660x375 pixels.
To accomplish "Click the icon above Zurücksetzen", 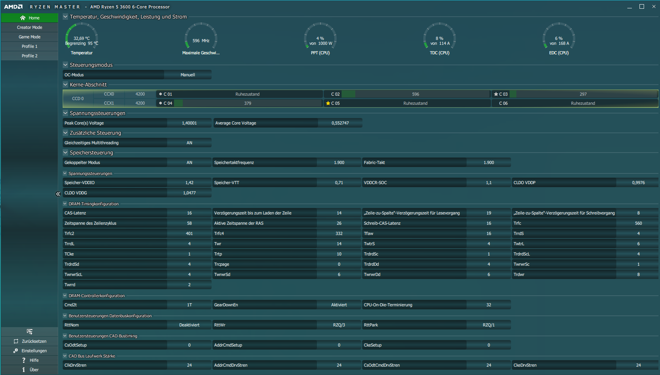I will (30, 332).
